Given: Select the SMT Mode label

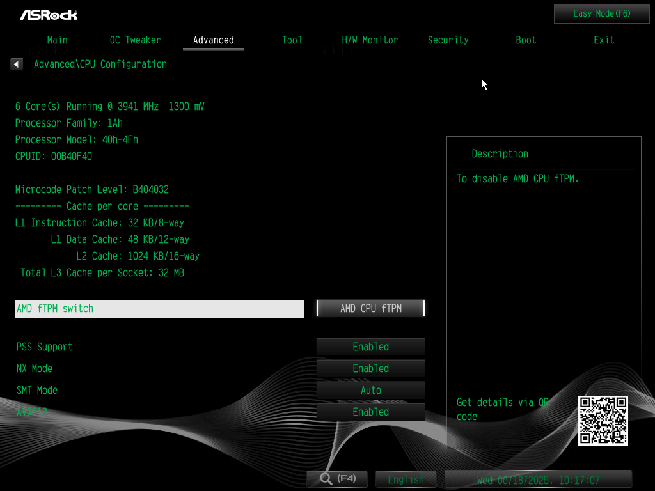Looking at the screenshot, I should pos(36,391).
